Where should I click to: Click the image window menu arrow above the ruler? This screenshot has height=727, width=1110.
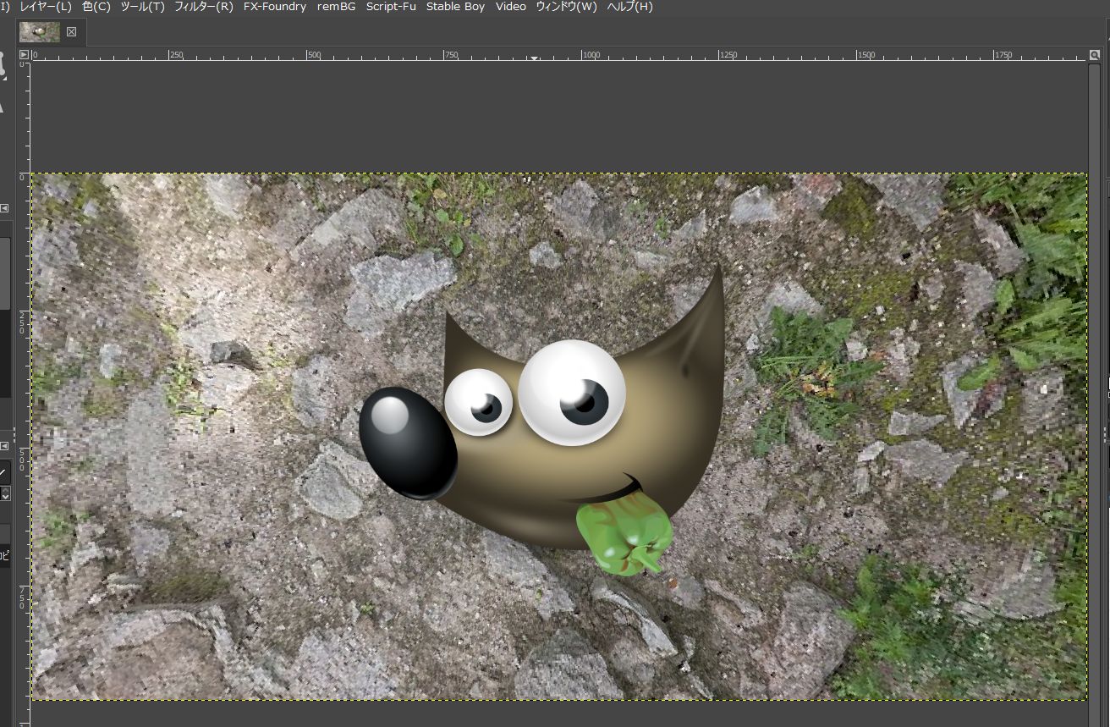point(23,54)
